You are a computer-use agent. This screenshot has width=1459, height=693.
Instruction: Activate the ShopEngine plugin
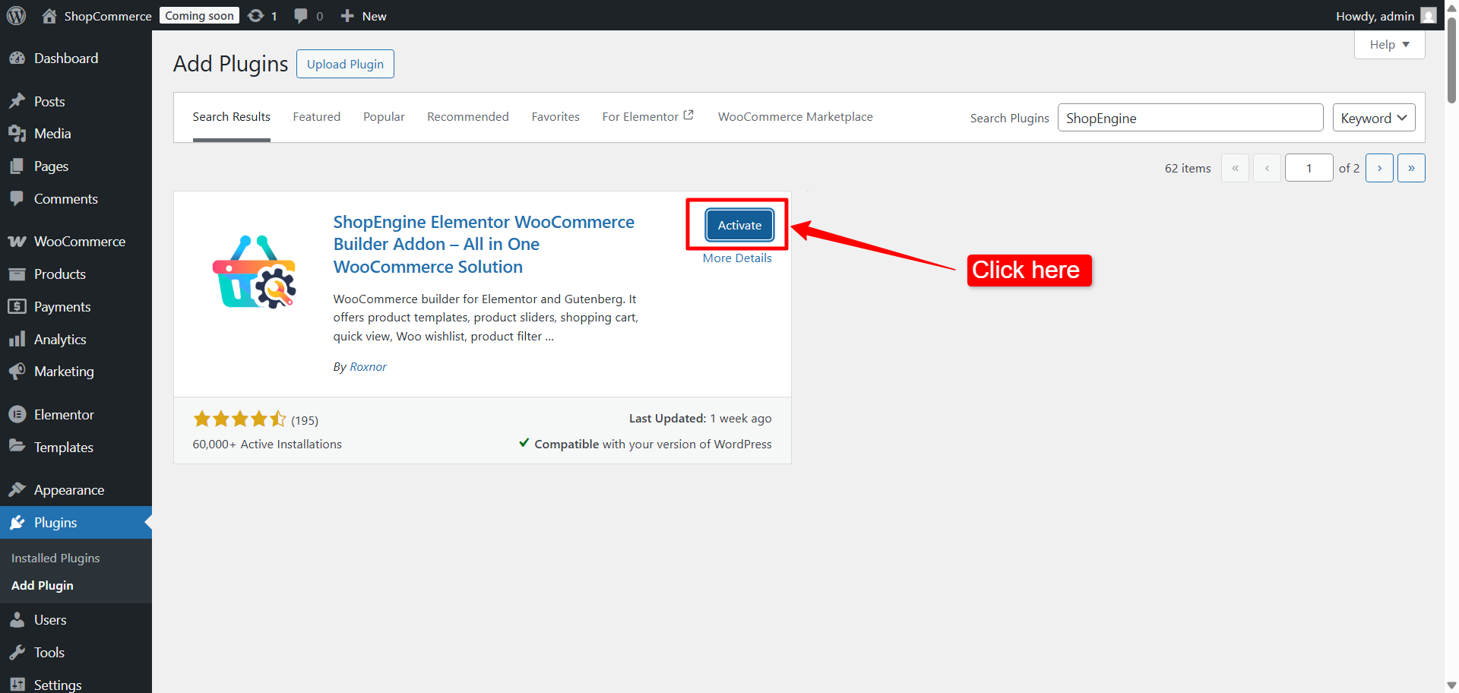[738, 225]
